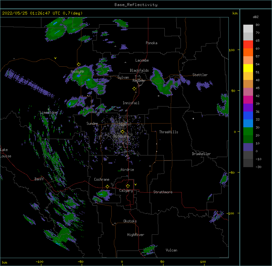272x266 pixels.
Task: Click the Okotoks town label
Action: tap(130, 221)
